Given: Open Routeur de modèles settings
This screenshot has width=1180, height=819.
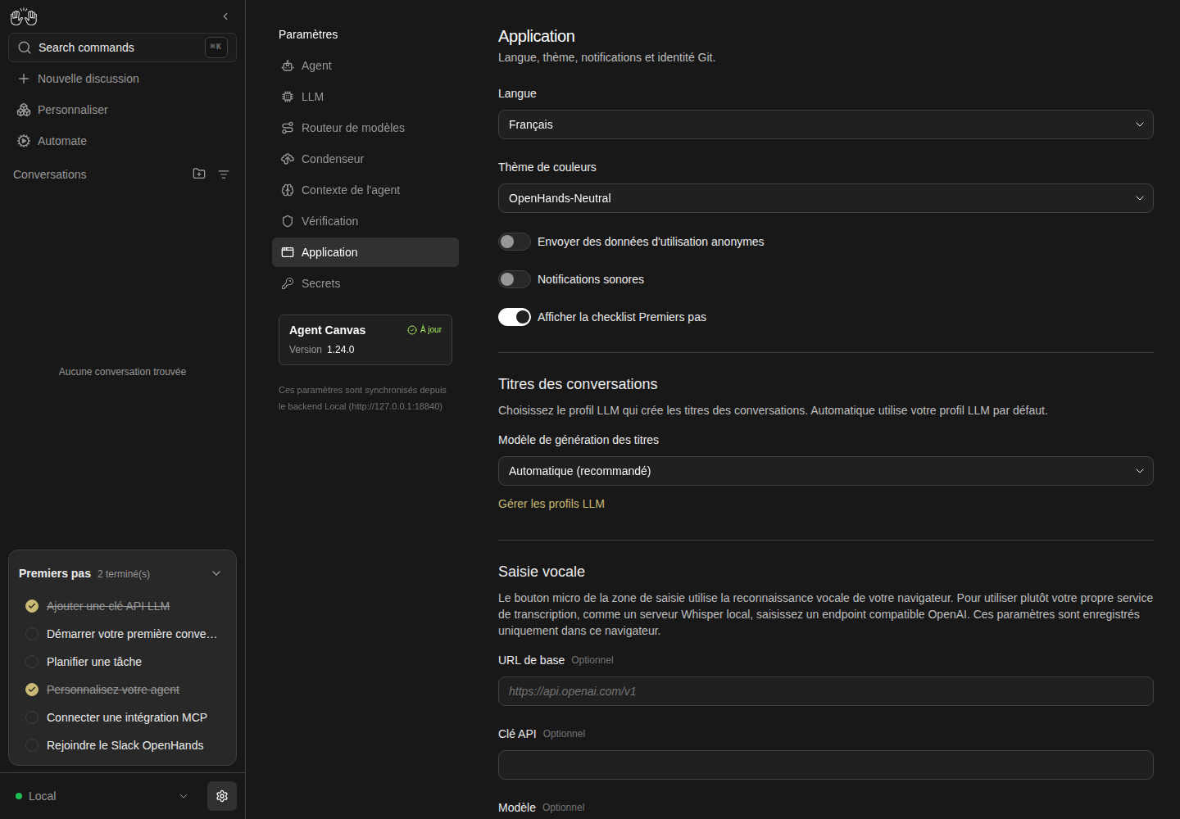Looking at the screenshot, I should tap(365, 128).
